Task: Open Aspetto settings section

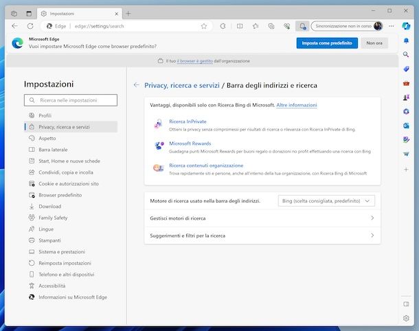Action: 71,138
